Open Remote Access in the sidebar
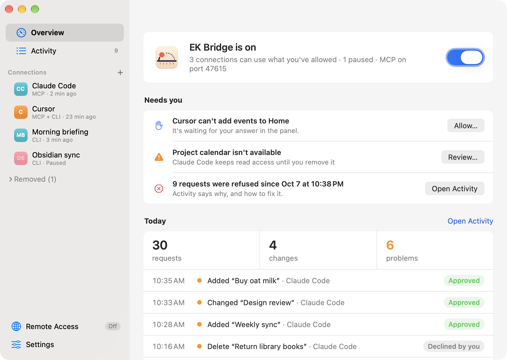507x360 pixels. tap(65, 326)
